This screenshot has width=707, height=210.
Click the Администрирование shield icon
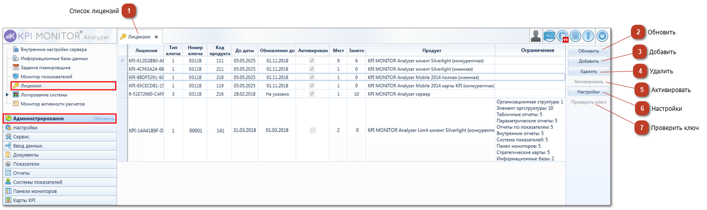coord(8,118)
